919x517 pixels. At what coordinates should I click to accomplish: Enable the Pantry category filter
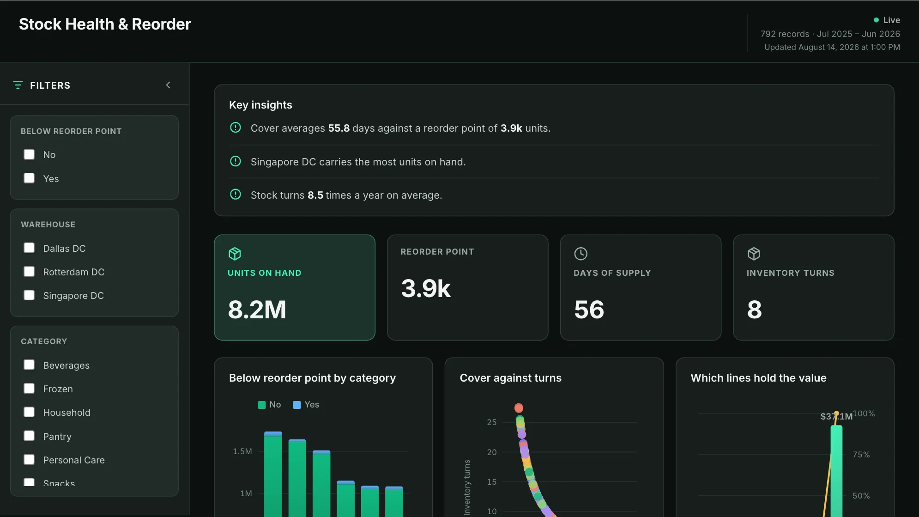click(x=29, y=436)
